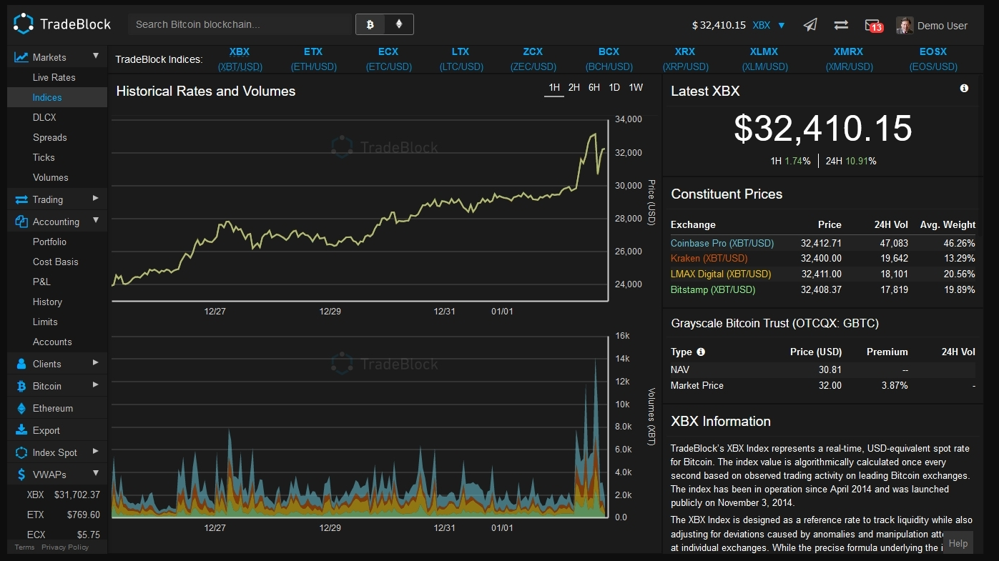The width and height of the screenshot is (999, 561).
Task: Click the VWAPs dollar icon
Action: point(21,475)
